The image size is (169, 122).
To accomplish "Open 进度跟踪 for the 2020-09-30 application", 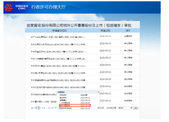I will coord(128,44).
